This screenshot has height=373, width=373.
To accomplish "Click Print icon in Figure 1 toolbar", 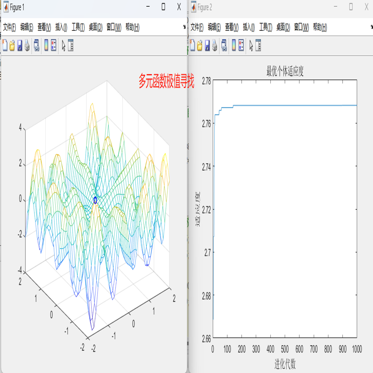I will point(27,45).
